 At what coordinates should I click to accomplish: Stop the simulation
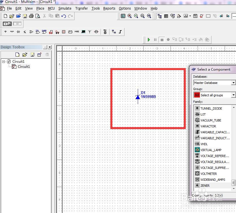pyautogui.click(x=162, y=40)
